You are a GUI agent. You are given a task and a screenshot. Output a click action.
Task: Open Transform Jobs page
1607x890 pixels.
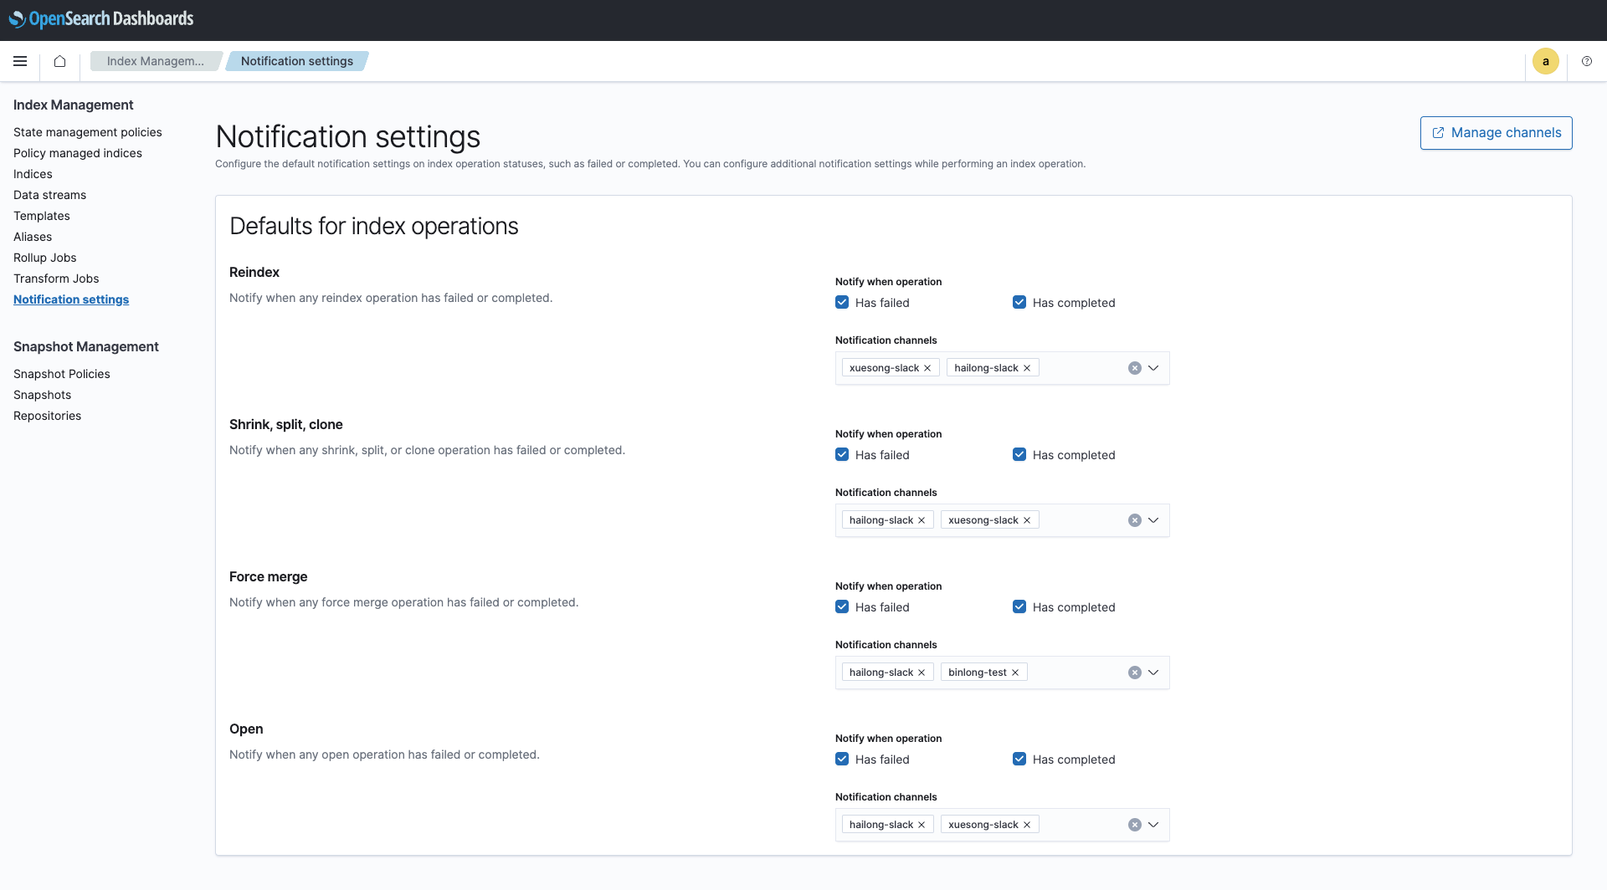click(x=56, y=279)
